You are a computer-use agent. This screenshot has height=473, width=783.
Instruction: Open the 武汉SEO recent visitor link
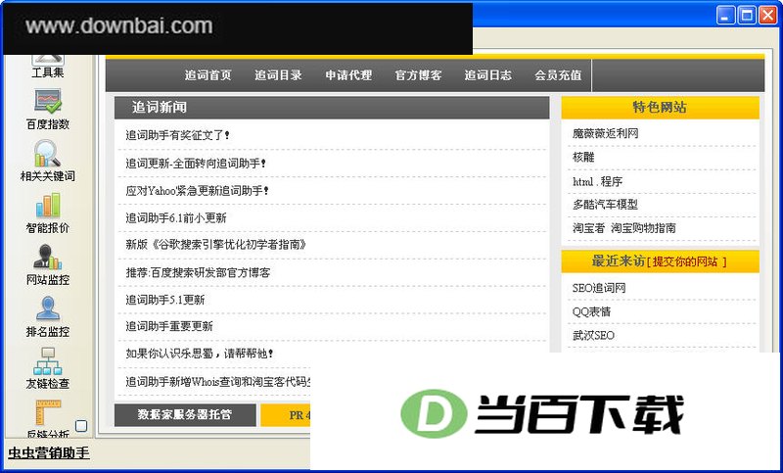click(x=593, y=336)
